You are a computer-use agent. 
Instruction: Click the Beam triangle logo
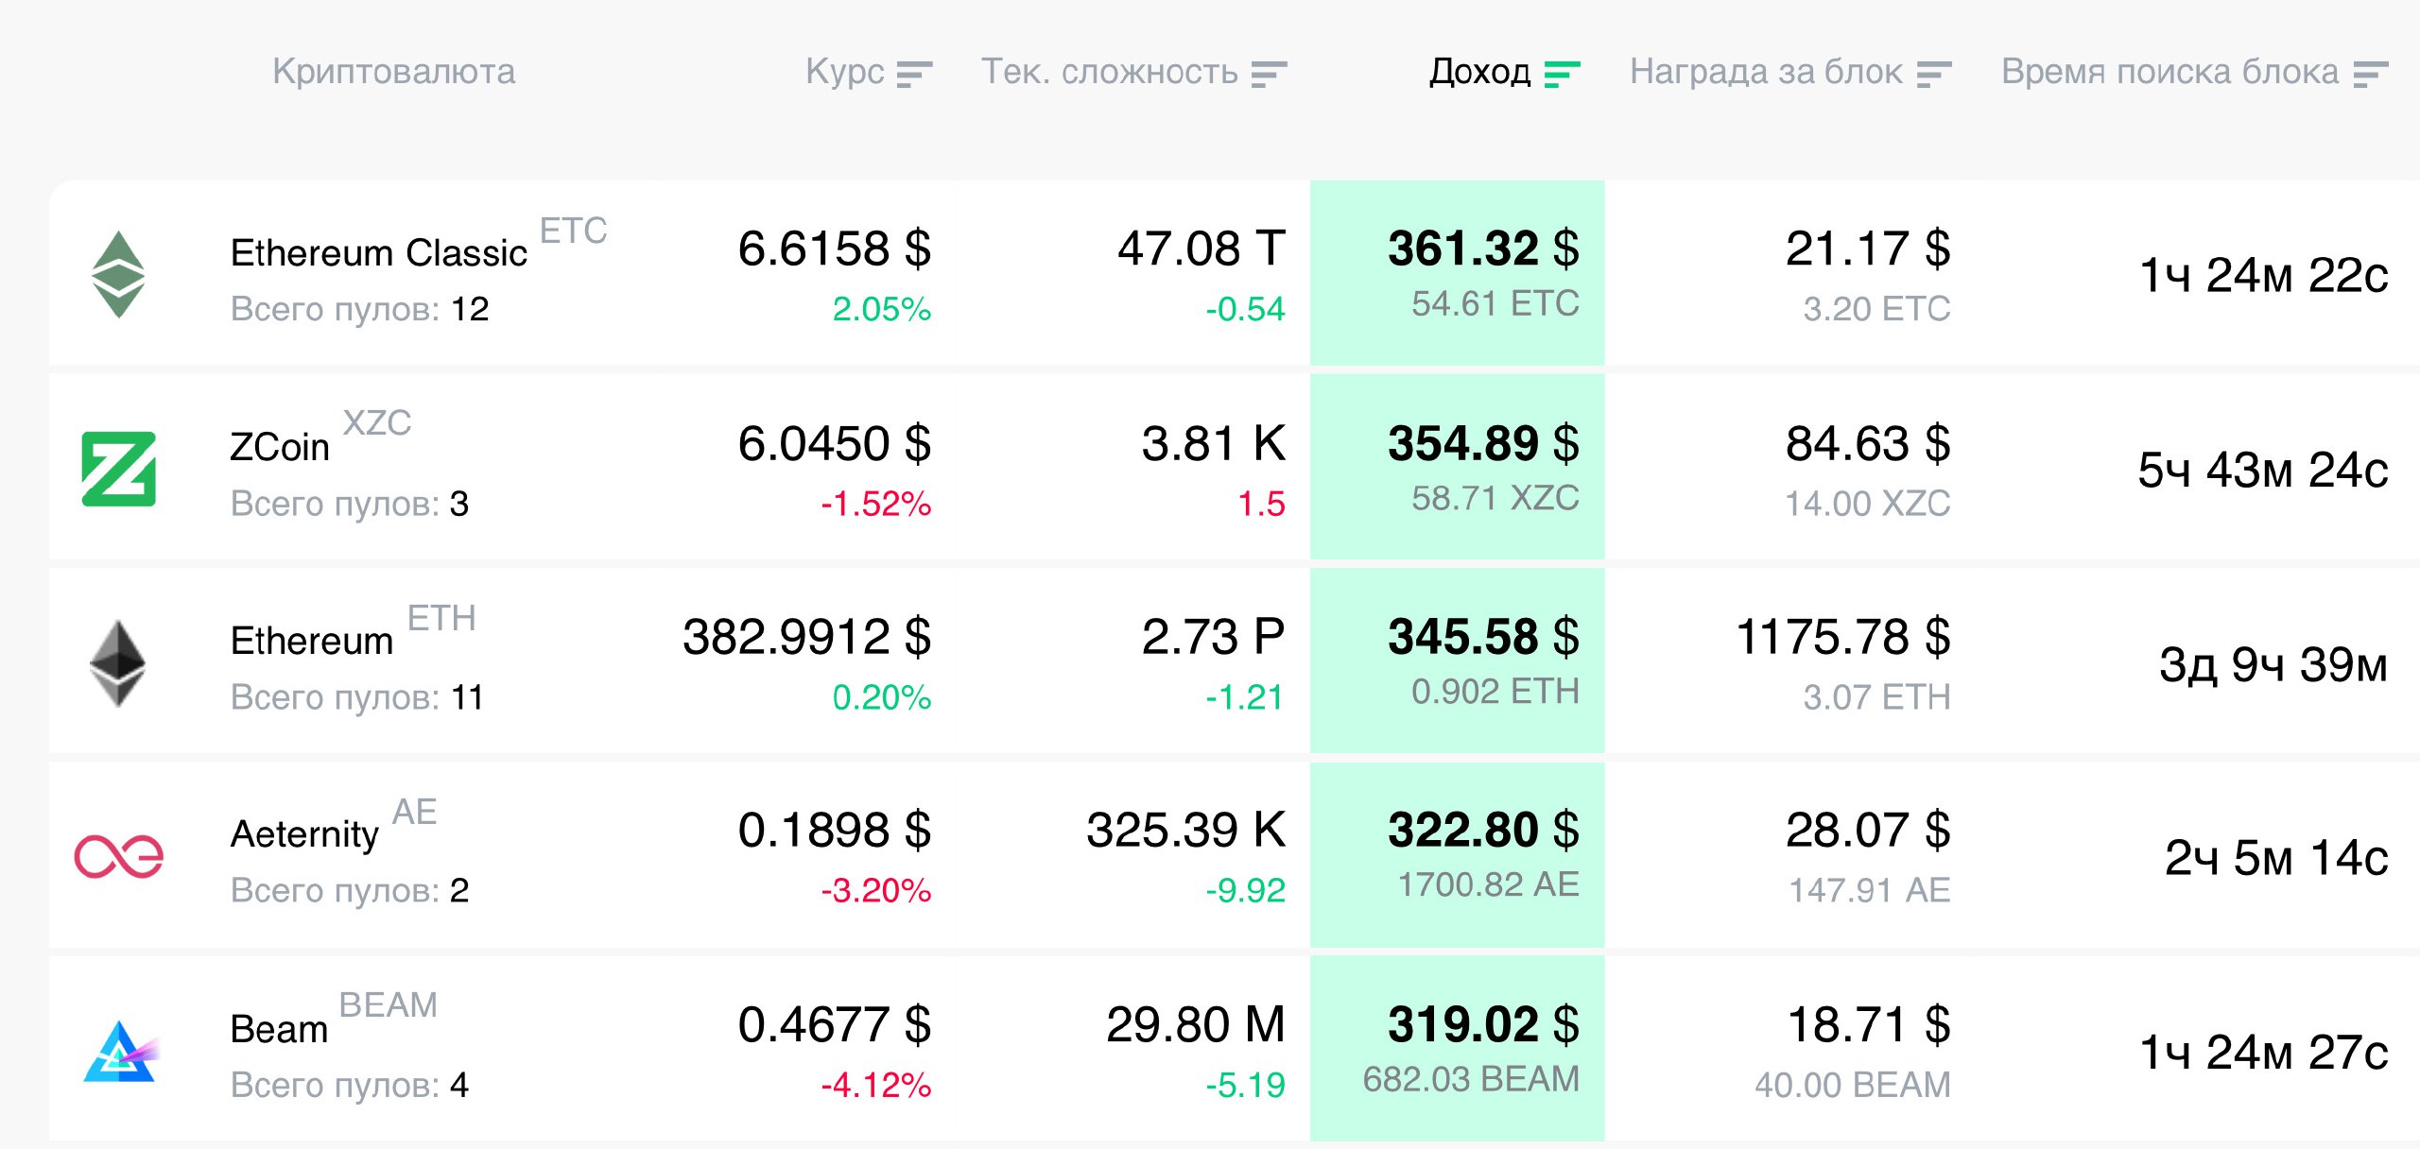[x=119, y=1052]
